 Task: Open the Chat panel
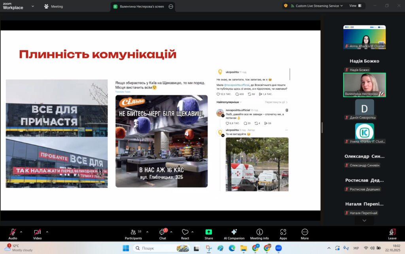tap(162, 233)
